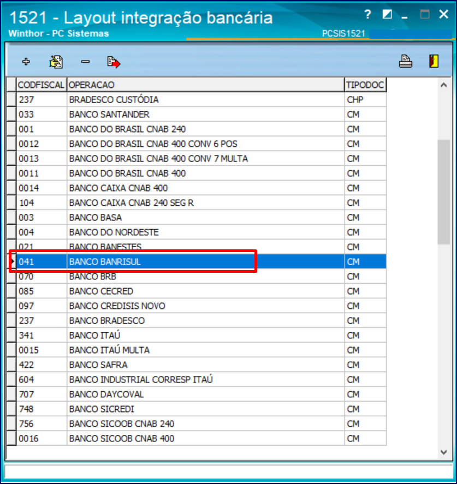This screenshot has height=484, width=457.
Task: Click the edit layout icon in toolbar
Action: [x=56, y=62]
